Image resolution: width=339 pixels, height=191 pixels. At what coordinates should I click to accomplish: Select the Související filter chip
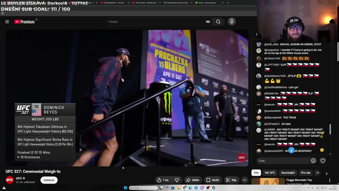tap(288, 173)
